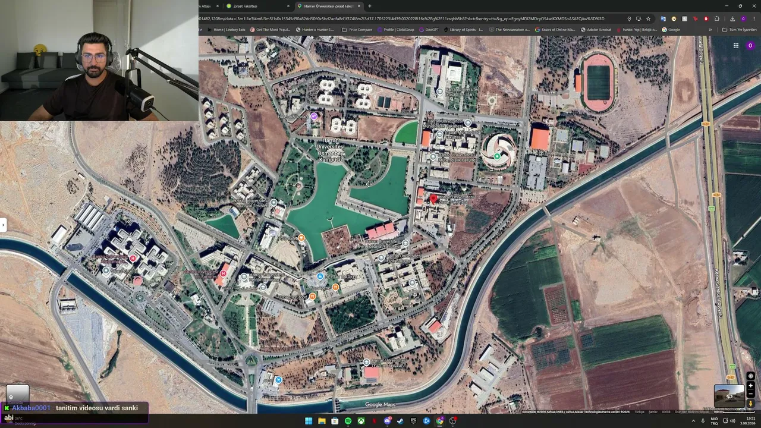Viewport: 761px width, 428px height.
Task: Expand the collapsed Google Maps side panel
Action: click(3, 225)
